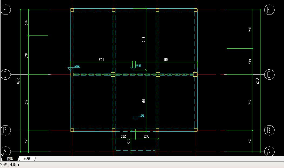Click the right-side axis bubble B
Viewport: 284px width, 168px height.
tap(269, 130)
